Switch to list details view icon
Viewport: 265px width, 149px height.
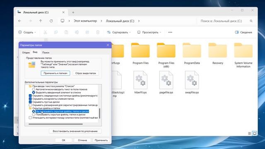click(249, 133)
